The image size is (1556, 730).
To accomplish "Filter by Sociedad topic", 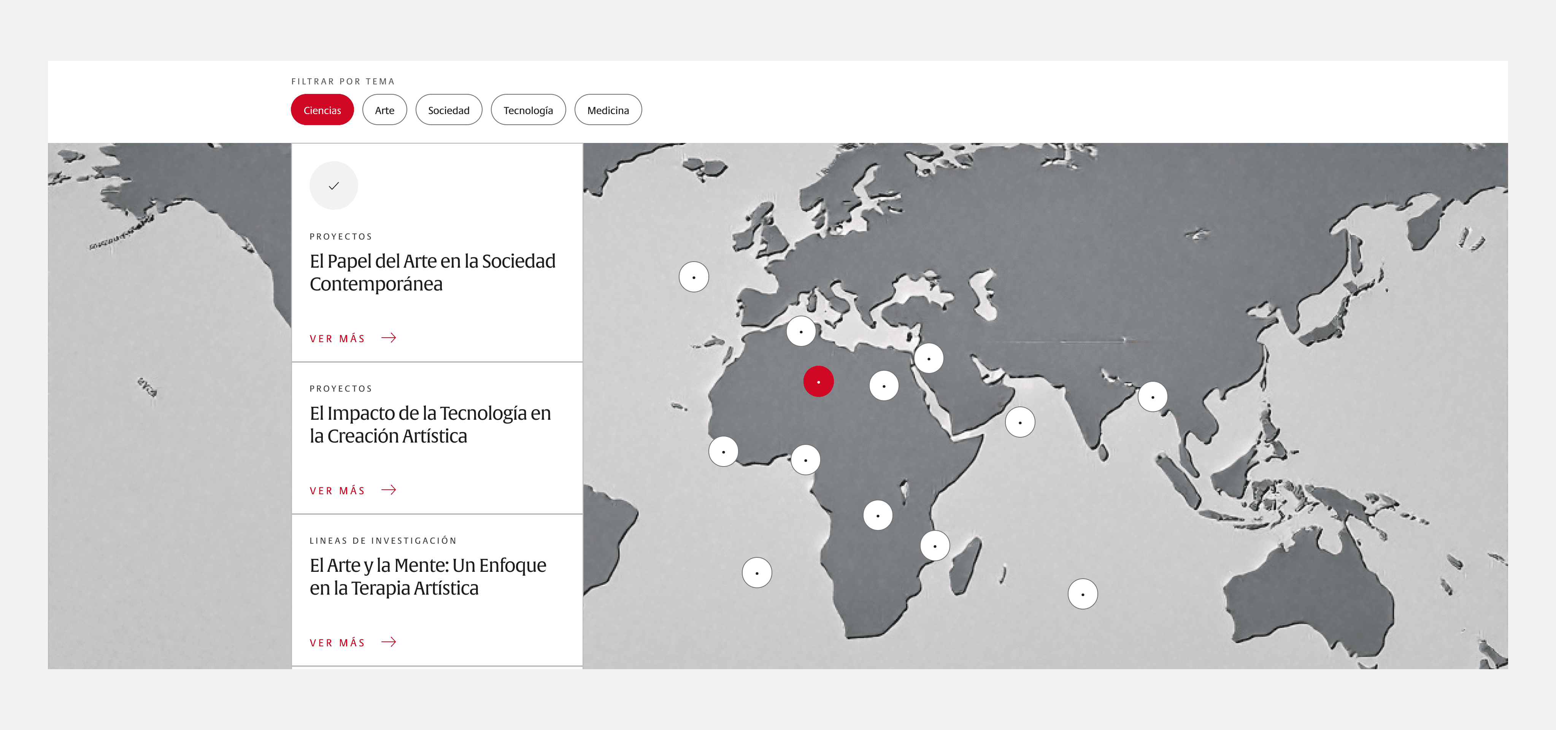I will (448, 110).
